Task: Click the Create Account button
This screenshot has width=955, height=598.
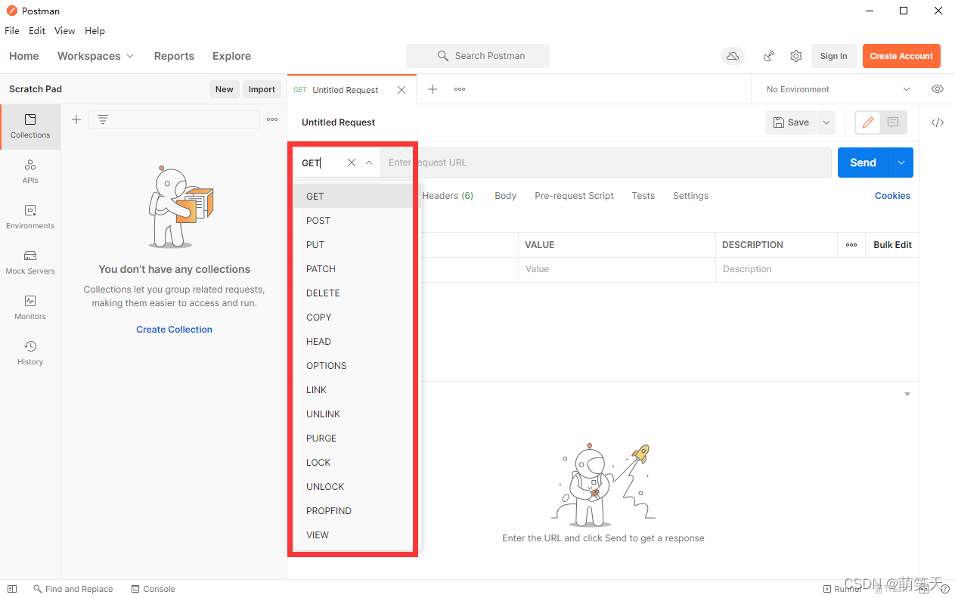Action: (x=901, y=56)
